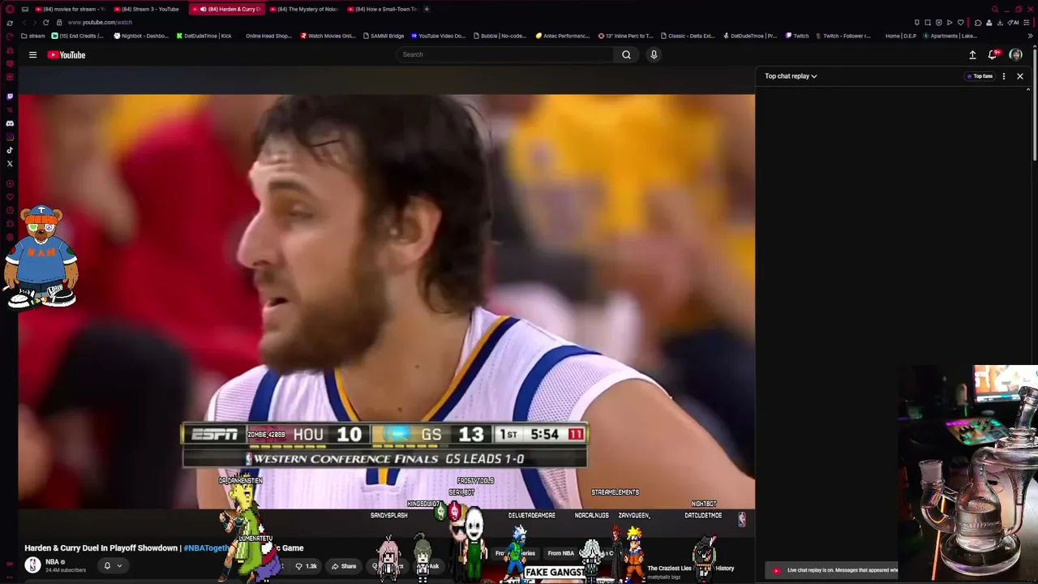Open the '13" Inline Perc' bookmark
The width and height of the screenshot is (1038, 584).
pos(625,36)
